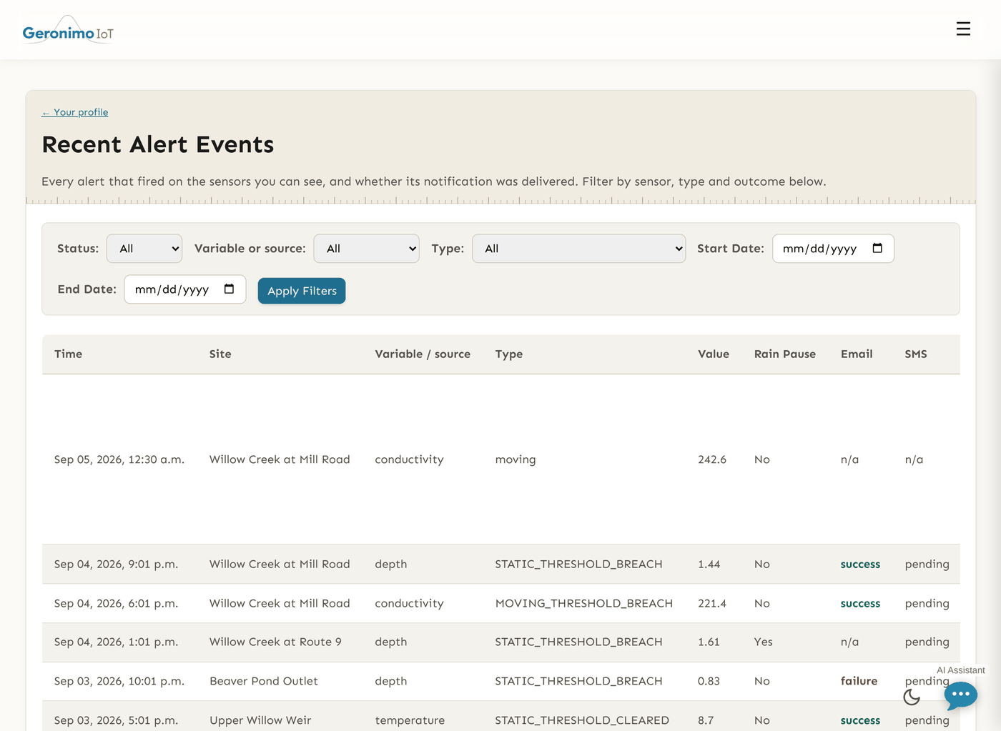Click the 1.61 value cell
This screenshot has height=731, width=1001.
point(709,642)
